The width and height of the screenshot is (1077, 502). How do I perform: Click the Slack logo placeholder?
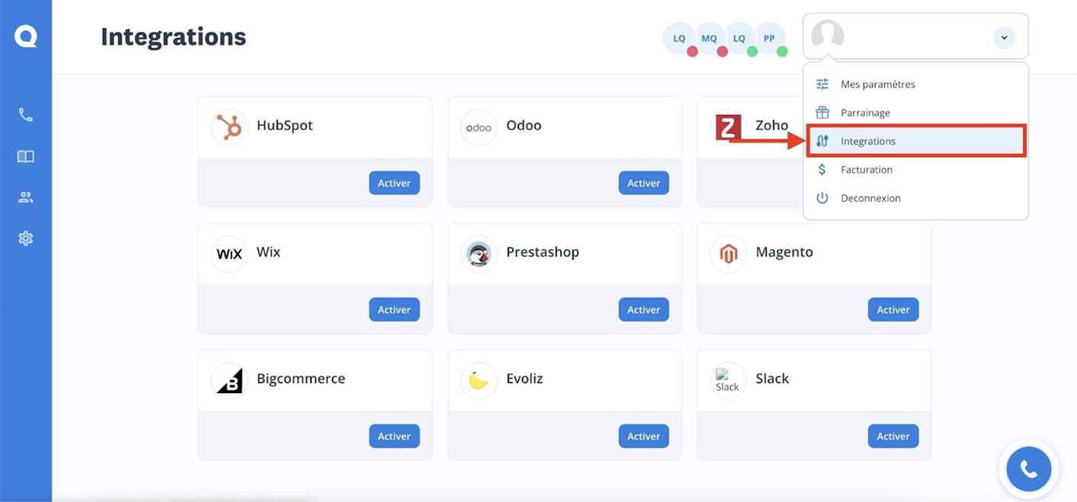[728, 380]
